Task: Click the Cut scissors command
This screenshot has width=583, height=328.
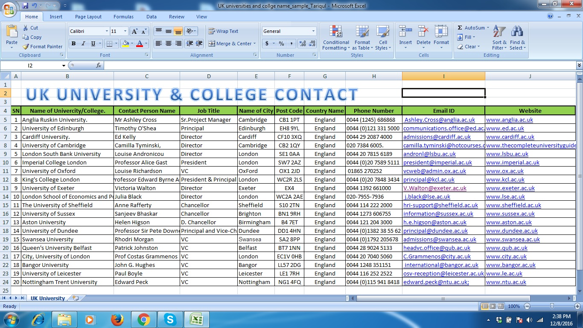Action: click(x=31, y=28)
